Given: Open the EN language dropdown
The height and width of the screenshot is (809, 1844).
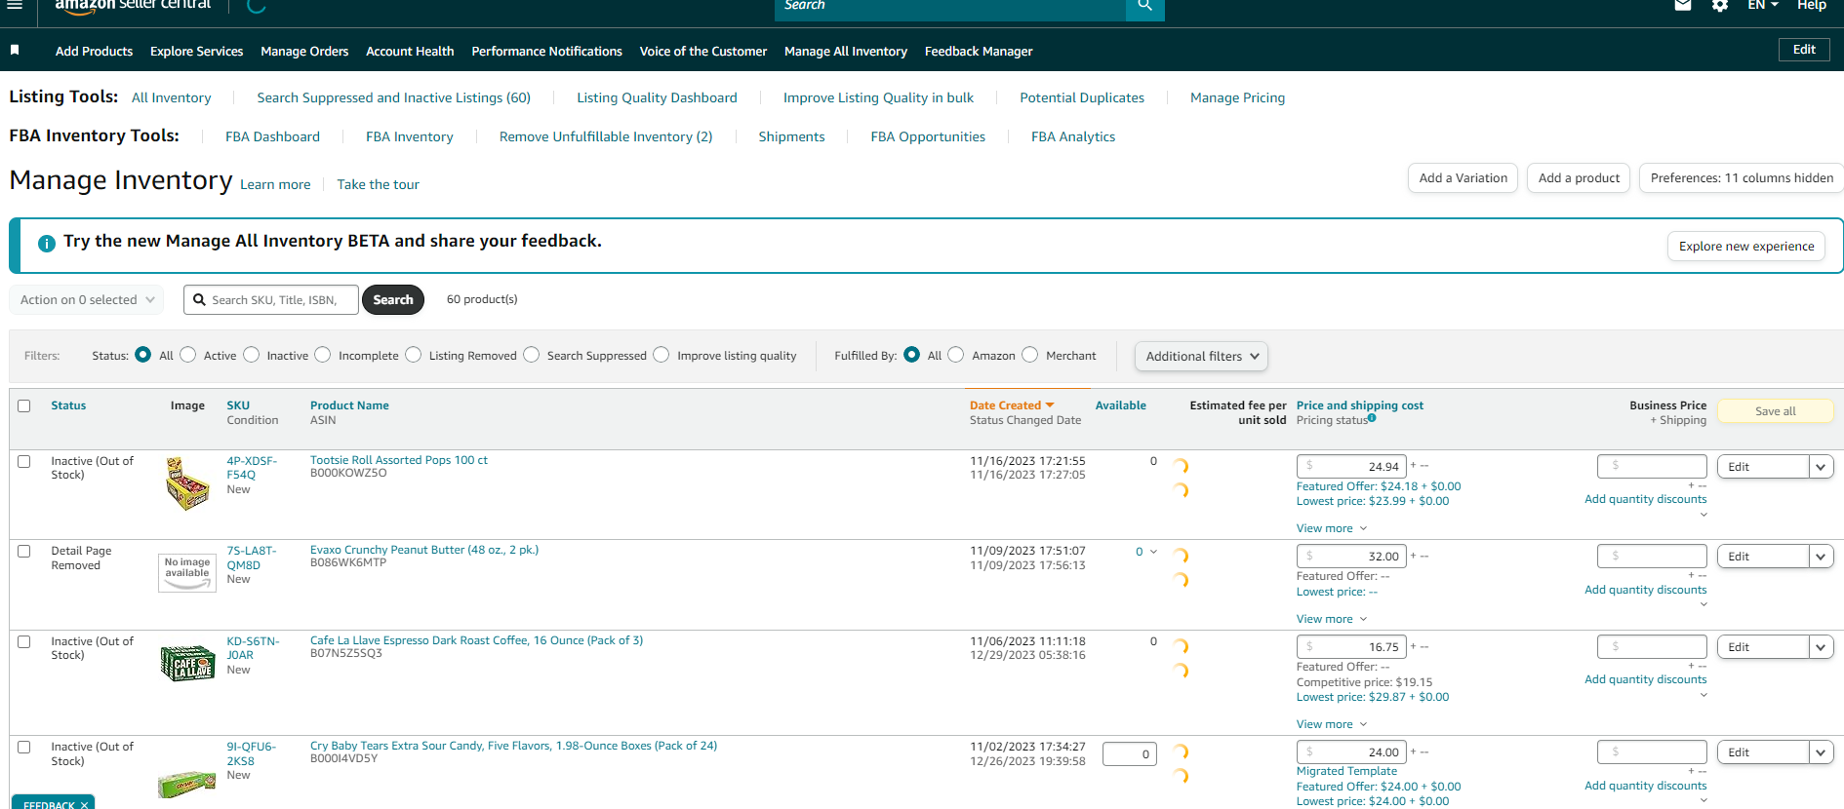Looking at the screenshot, I should click(x=1763, y=5).
